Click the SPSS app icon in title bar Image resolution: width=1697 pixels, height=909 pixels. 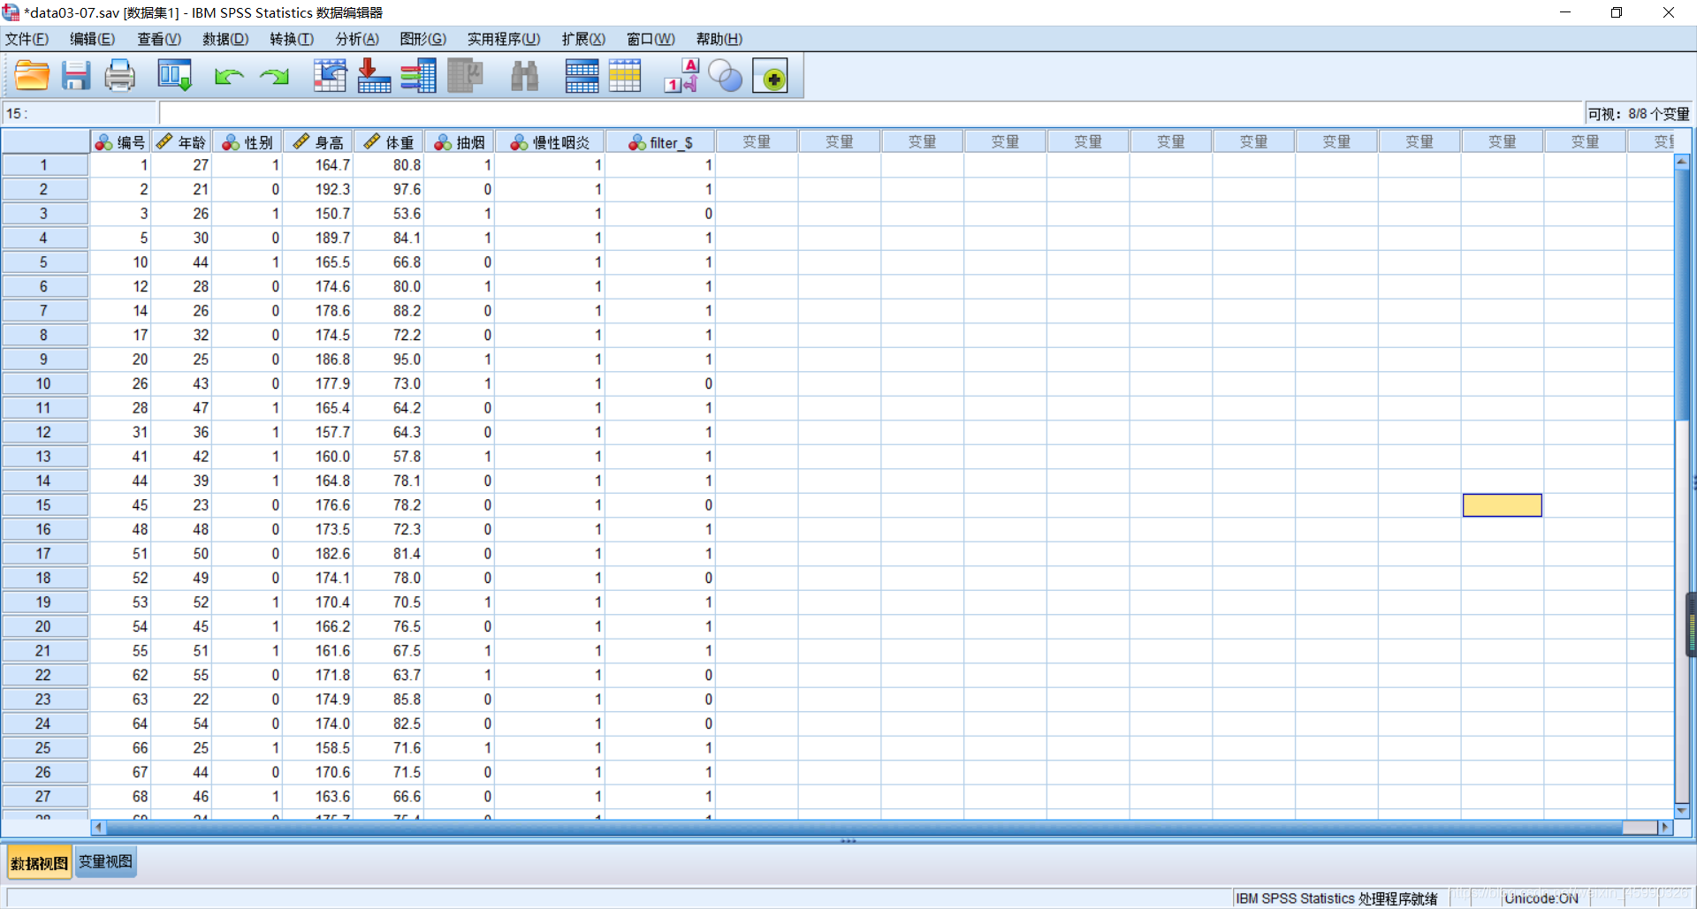(11, 12)
